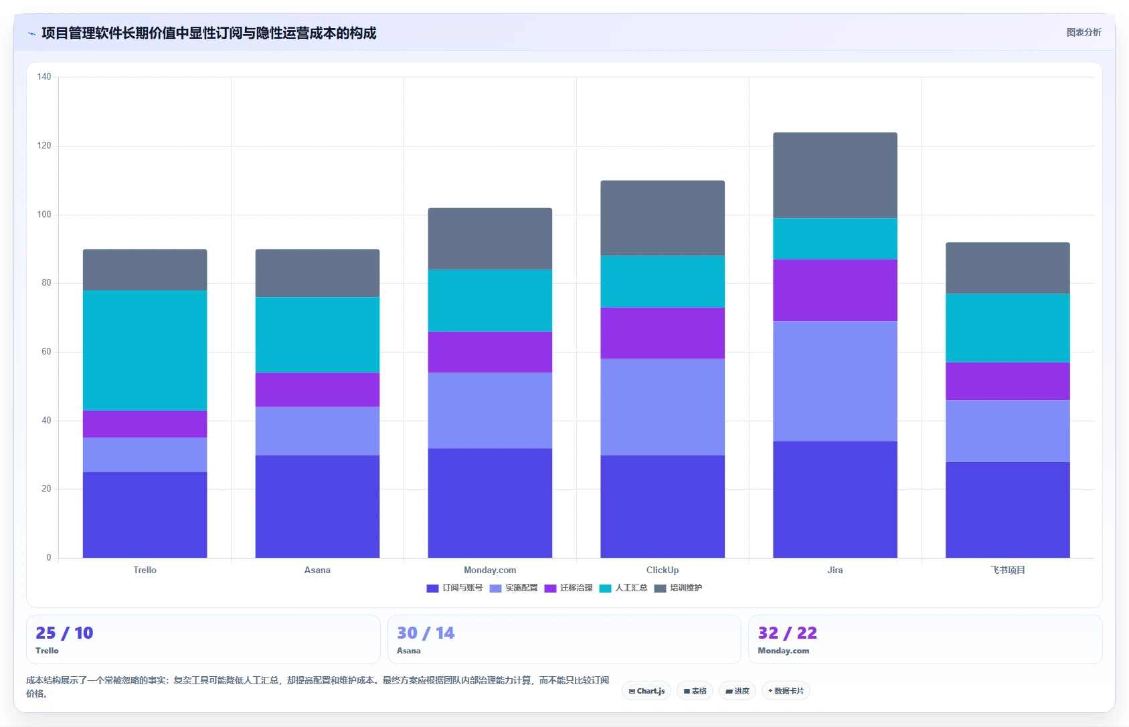The height and width of the screenshot is (727, 1129).
Task: Click ClickUp's gray 培训维护 segment
Action: (663, 218)
